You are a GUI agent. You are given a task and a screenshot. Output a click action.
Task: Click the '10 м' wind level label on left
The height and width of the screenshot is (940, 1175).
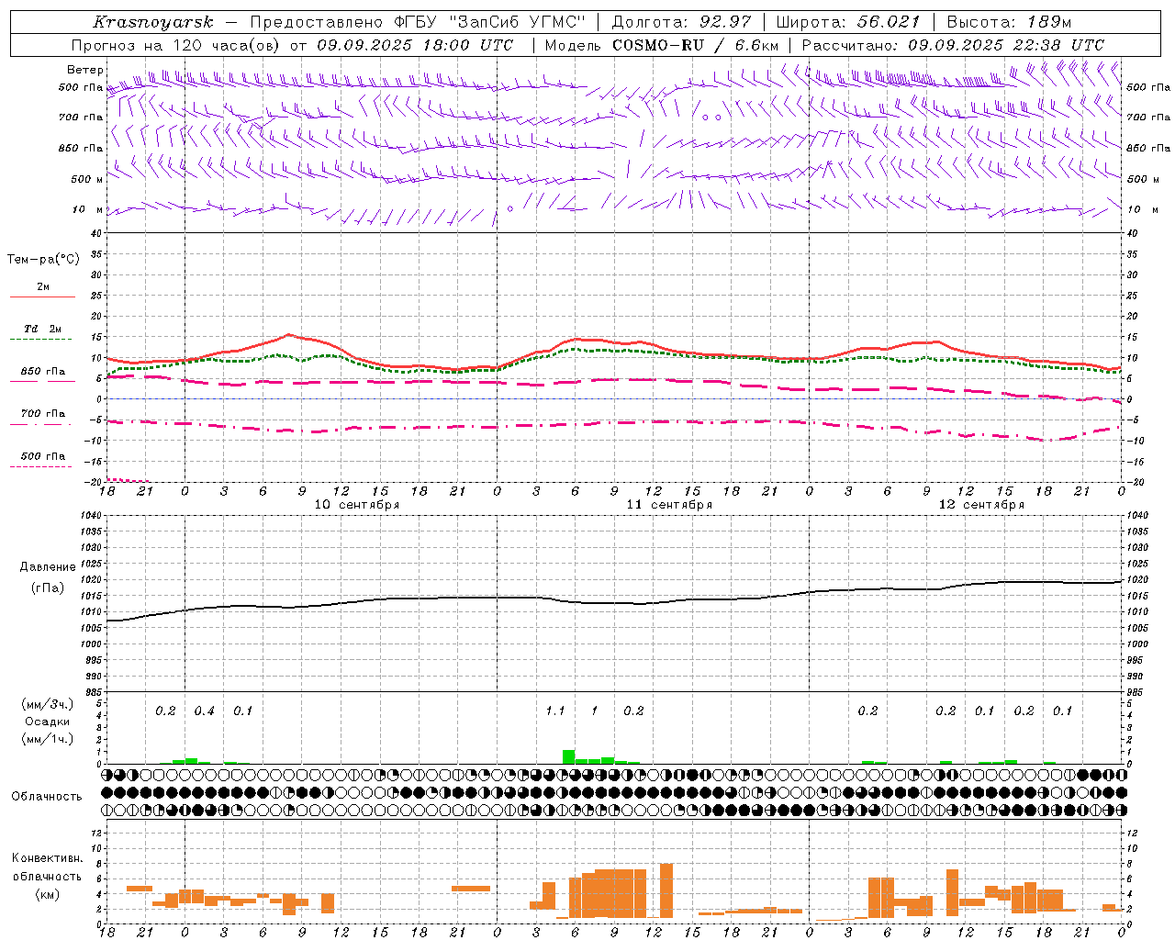pyautogui.click(x=88, y=209)
